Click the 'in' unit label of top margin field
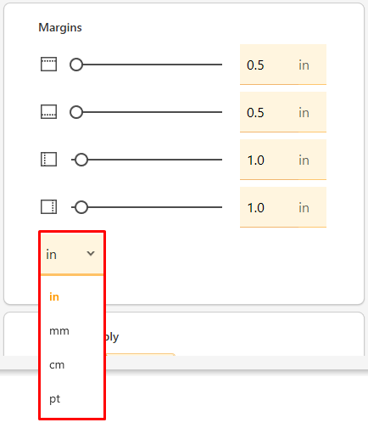Image resolution: width=368 pixels, height=428 pixels. (x=304, y=65)
